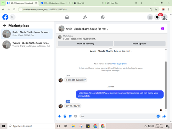The image size is (172, 129).
Task: Click the listing thumbnail in Marketplace banner
Action: (x=60, y=37)
